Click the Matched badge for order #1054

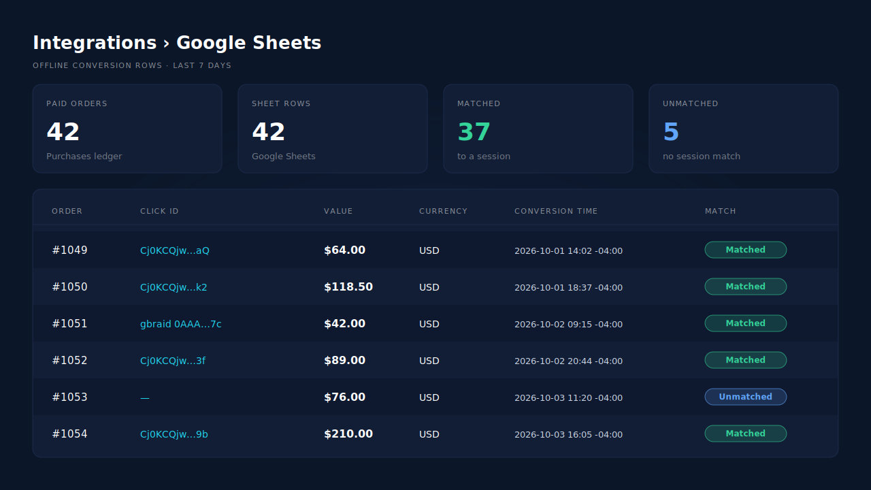point(746,434)
